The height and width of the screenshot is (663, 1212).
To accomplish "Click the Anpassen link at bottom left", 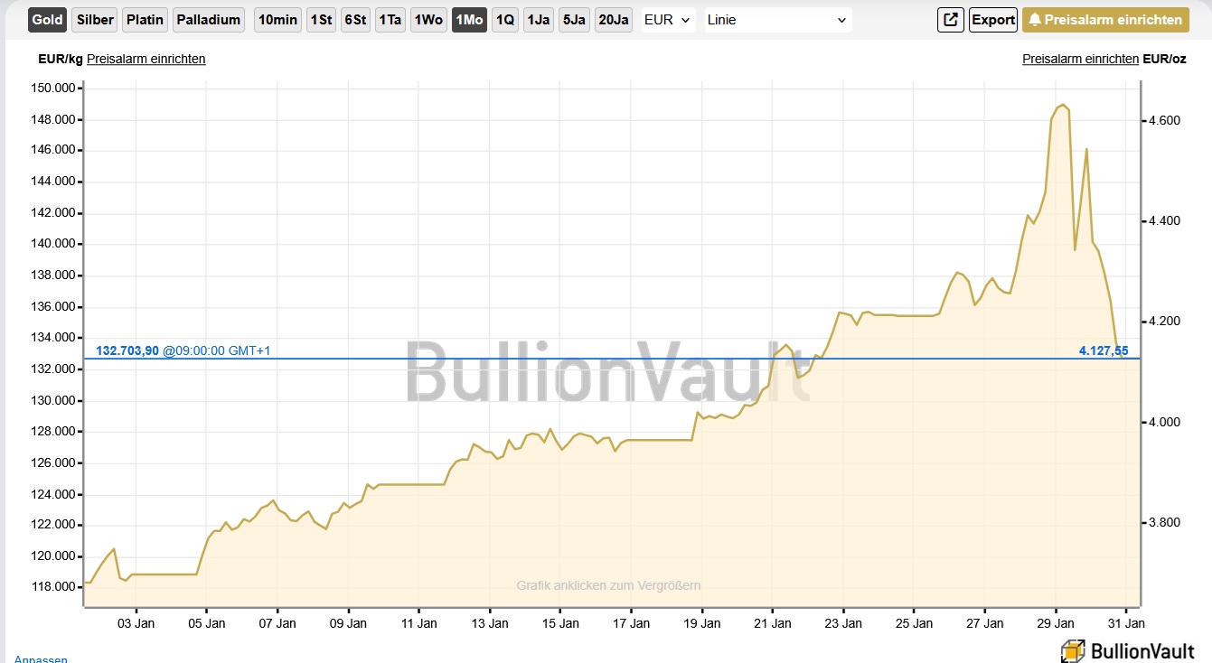I will (x=41, y=659).
